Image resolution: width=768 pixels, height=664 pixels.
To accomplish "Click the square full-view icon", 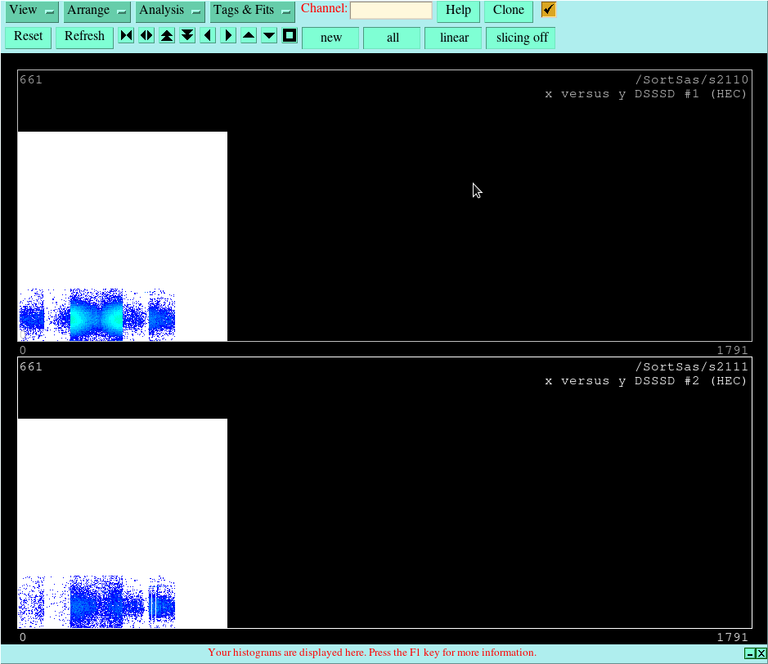I will coord(290,35).
